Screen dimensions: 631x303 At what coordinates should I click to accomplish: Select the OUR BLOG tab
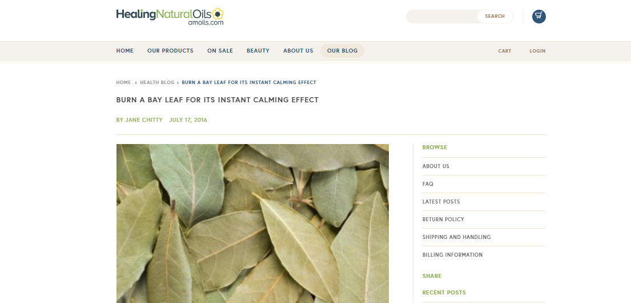point(343,51)
